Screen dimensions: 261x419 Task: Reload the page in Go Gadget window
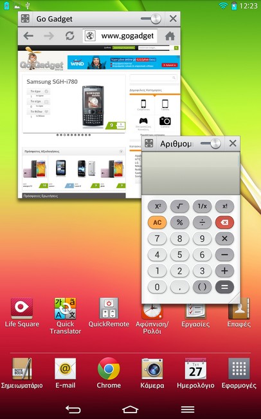pyautogui.click(x=70, y=36)
